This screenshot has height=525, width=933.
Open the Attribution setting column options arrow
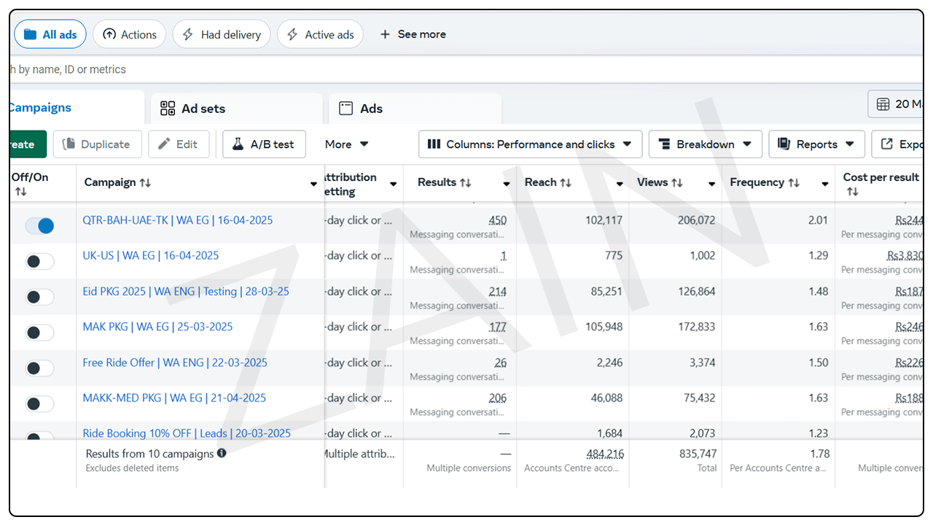tap(393, 184)
